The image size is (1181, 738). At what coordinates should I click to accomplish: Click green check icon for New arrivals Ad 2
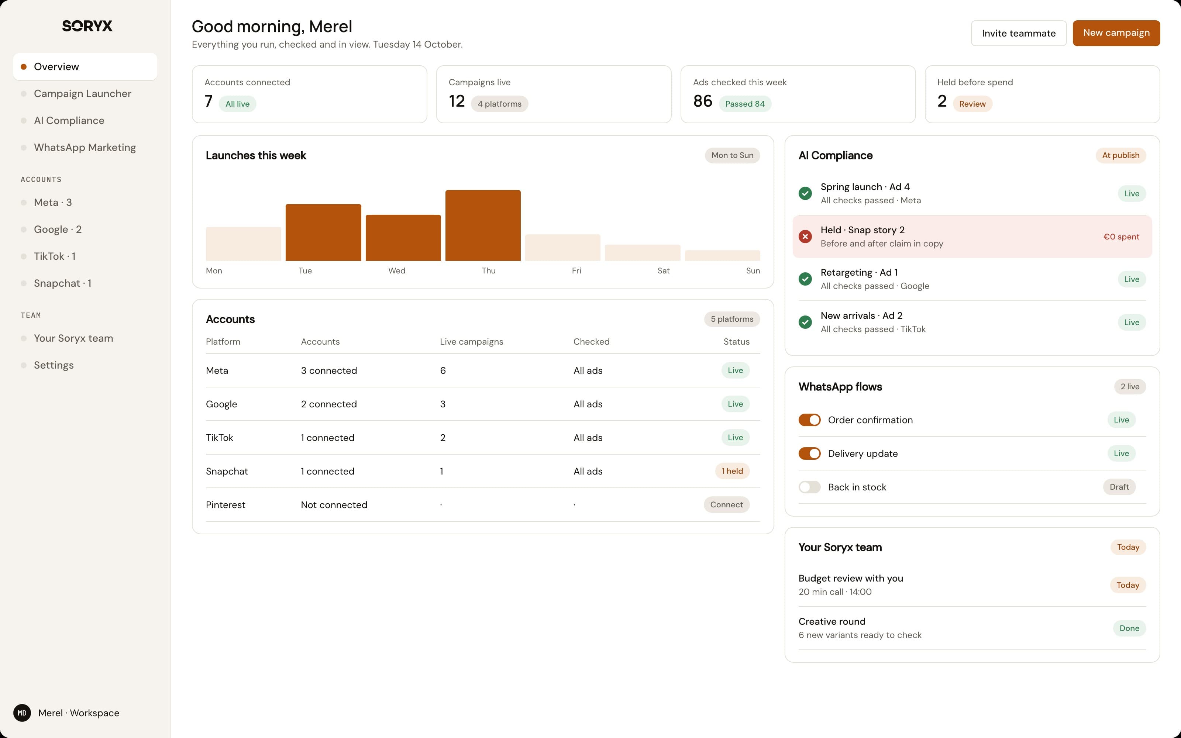805,322
